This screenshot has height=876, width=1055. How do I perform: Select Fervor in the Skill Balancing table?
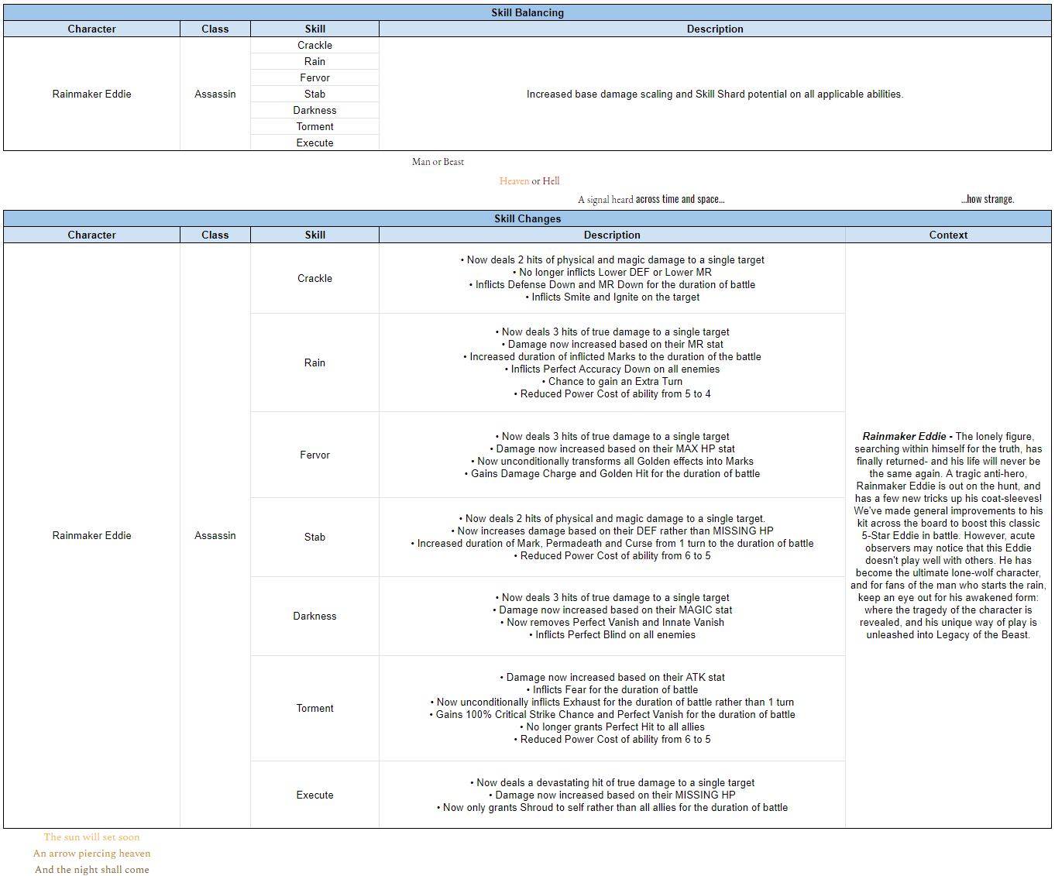coord(314,77)
